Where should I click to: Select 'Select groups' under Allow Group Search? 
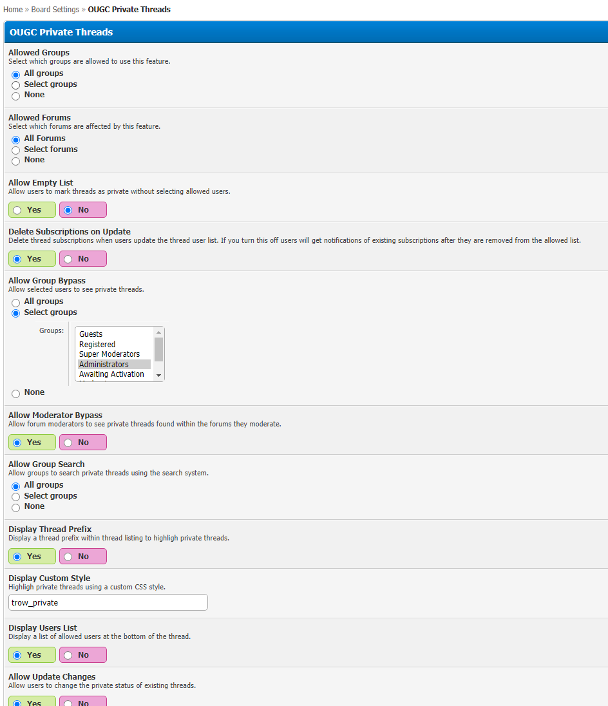[15, 497]
